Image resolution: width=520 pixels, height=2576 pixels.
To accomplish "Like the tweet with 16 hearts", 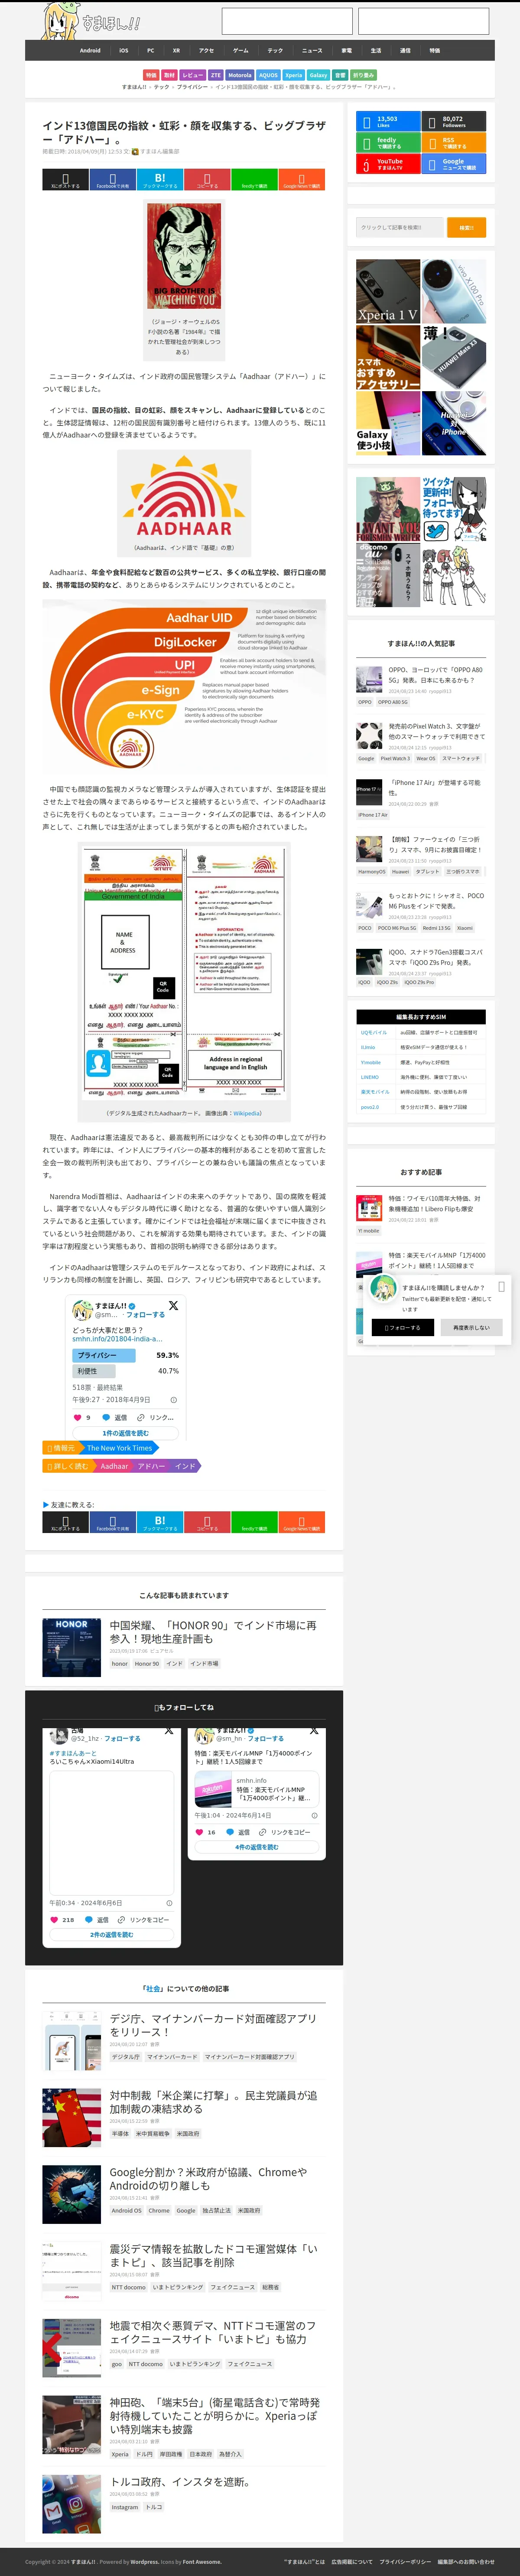I will [x=199, y=1832].
